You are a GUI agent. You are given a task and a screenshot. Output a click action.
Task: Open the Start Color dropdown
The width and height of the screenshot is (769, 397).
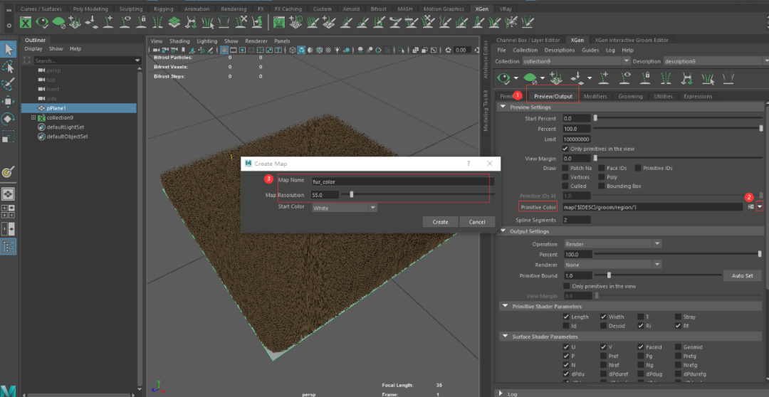tap(344, 208)
